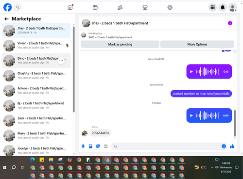Image resolution: width=243 pixels, height=179 pixels.
Task: Open Microsoft Edge from taskbar
Action: point(33,160)
